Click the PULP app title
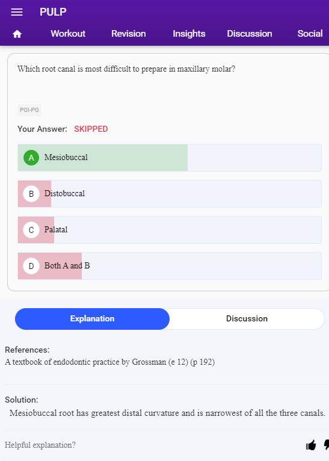 tap(53, 12)
